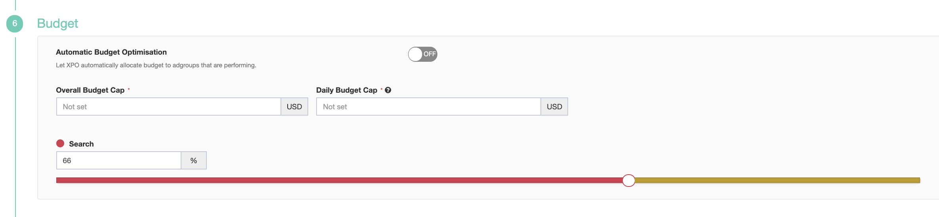
Task: Click the USD addon on Daily Budget Cap
Action: [554, 107]
